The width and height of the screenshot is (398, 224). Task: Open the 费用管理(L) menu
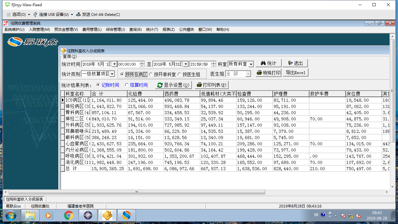coord(92,30)
